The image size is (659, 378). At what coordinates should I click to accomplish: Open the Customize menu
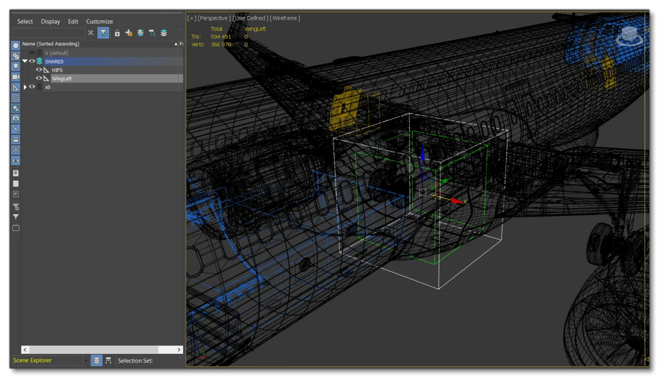(x=99, y=21)
